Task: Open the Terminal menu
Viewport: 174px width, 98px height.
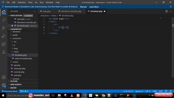Action: (x=49, y=2)
